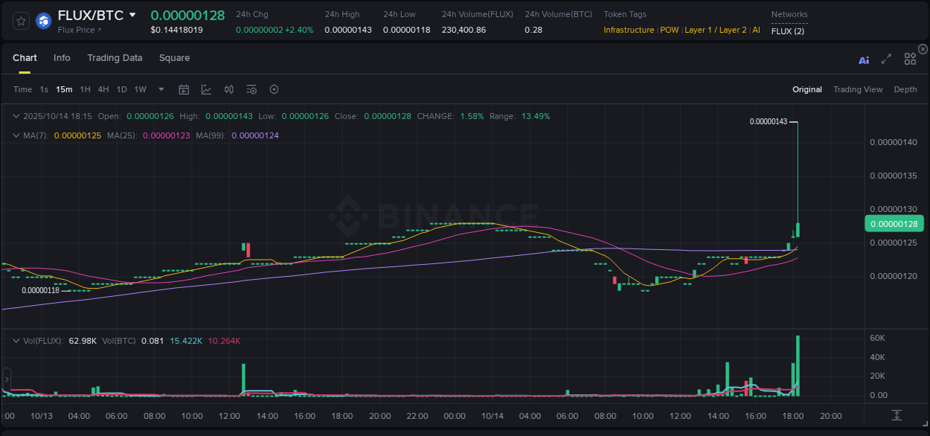This screenshot has height=436, width=930.
Task: Open the Depth chart view
Action: pos(905,89)
